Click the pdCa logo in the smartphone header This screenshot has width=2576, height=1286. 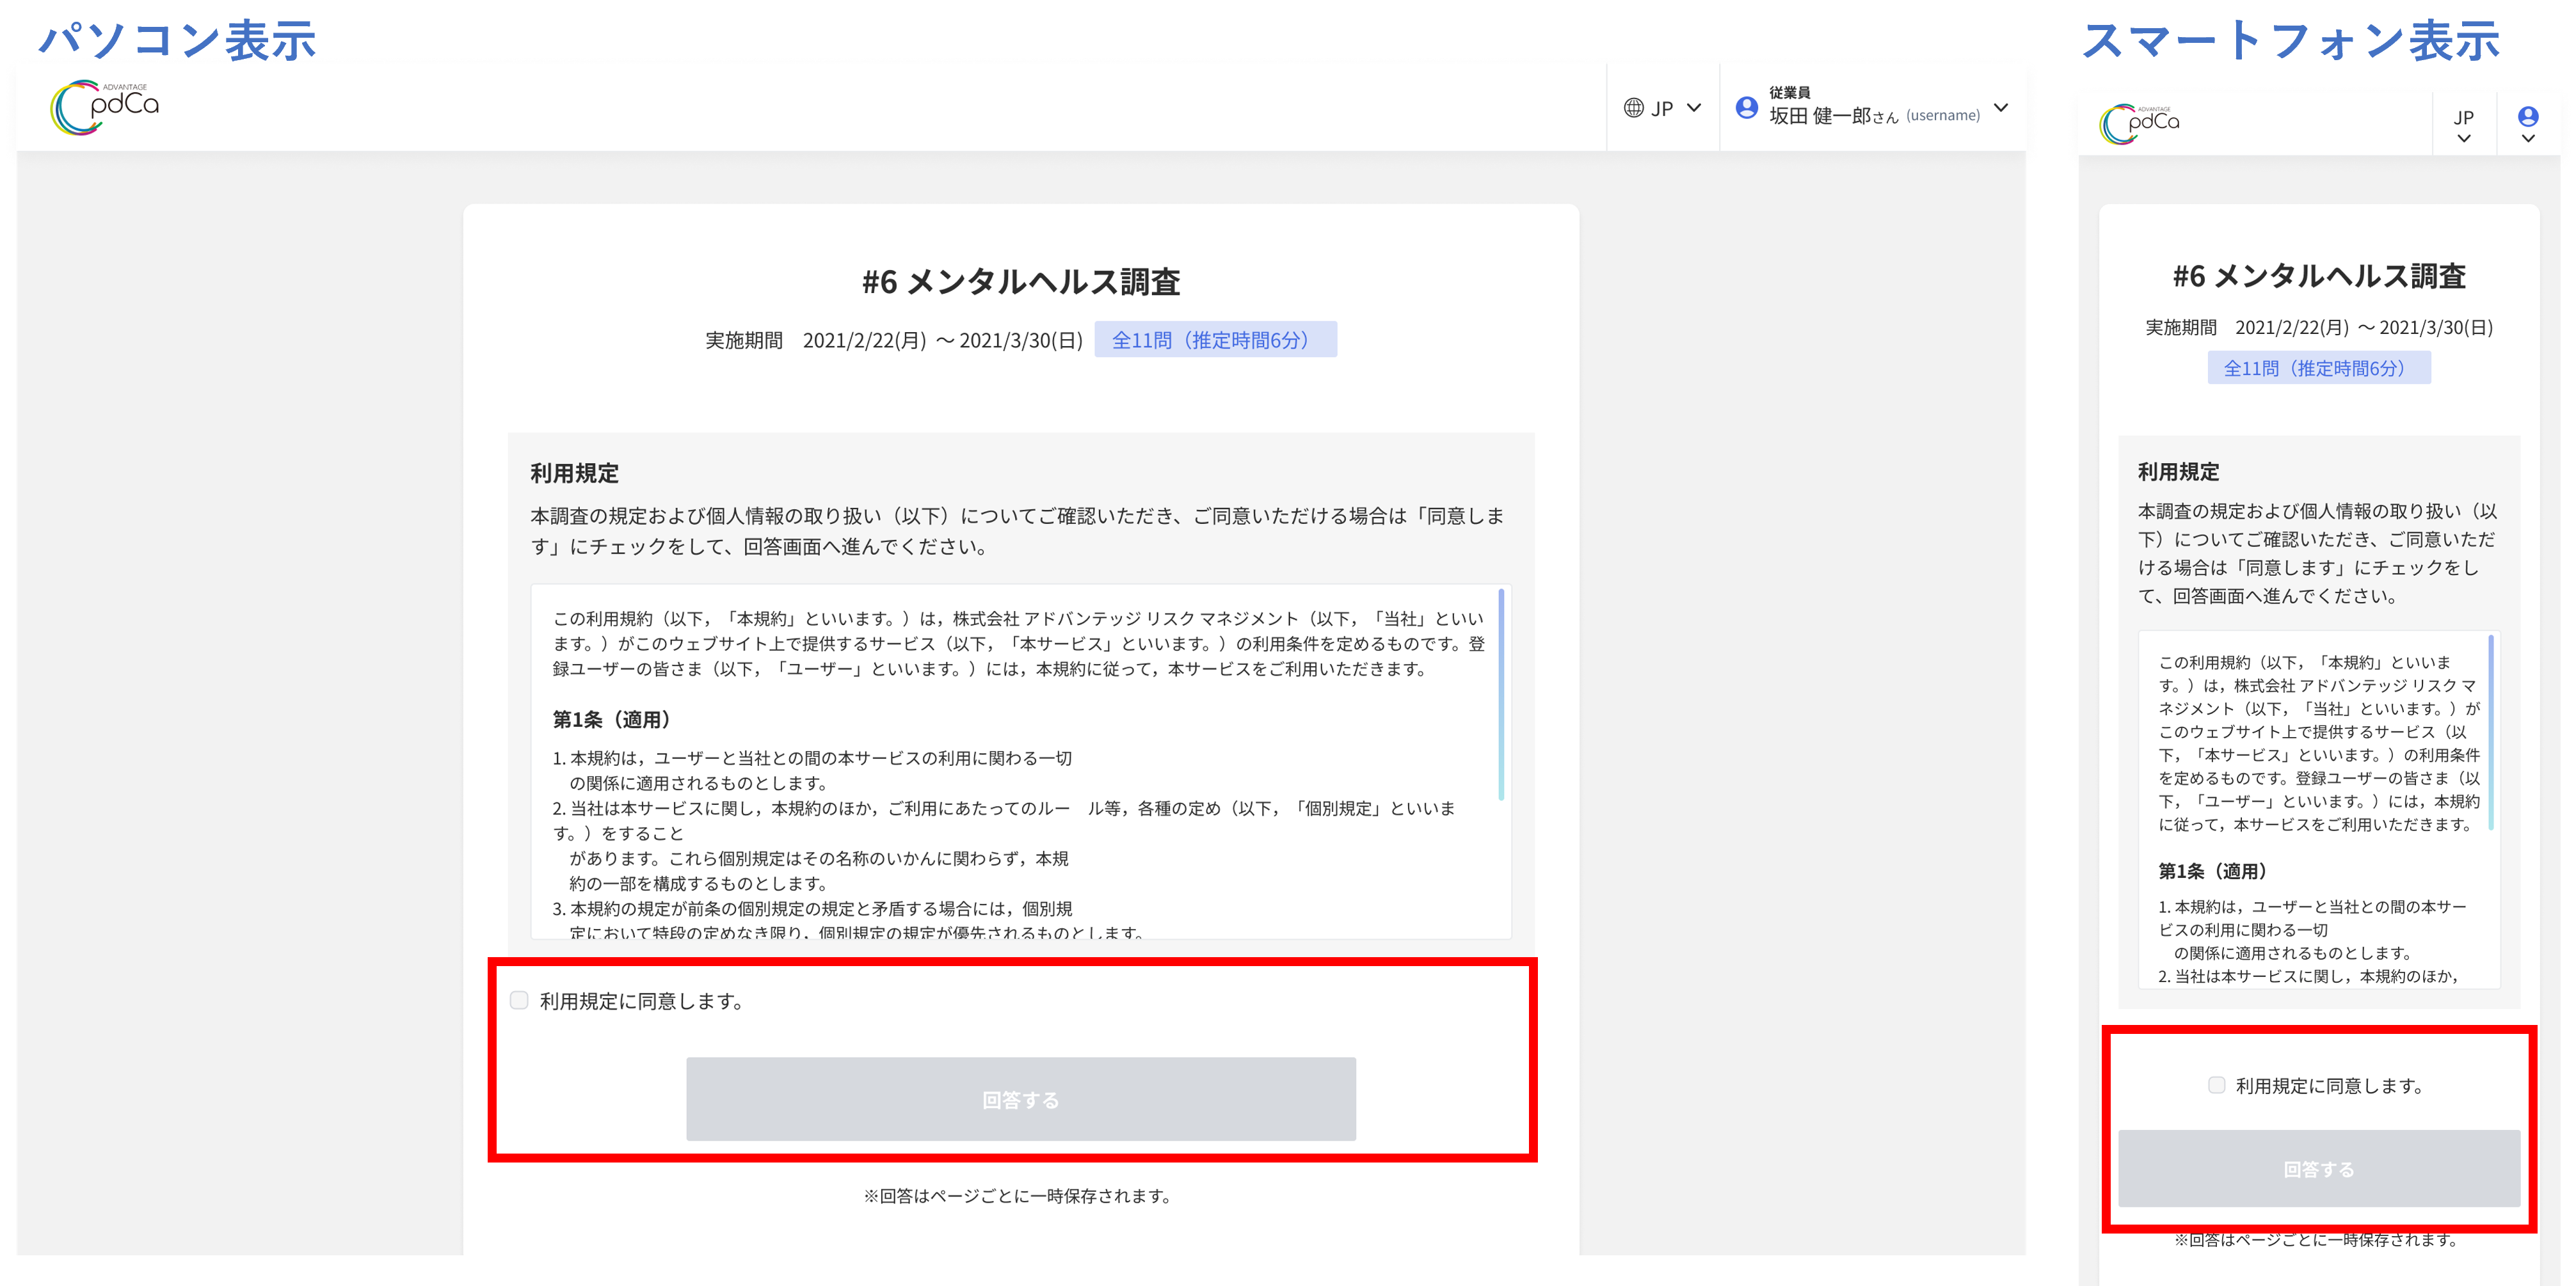(2139, 124)
